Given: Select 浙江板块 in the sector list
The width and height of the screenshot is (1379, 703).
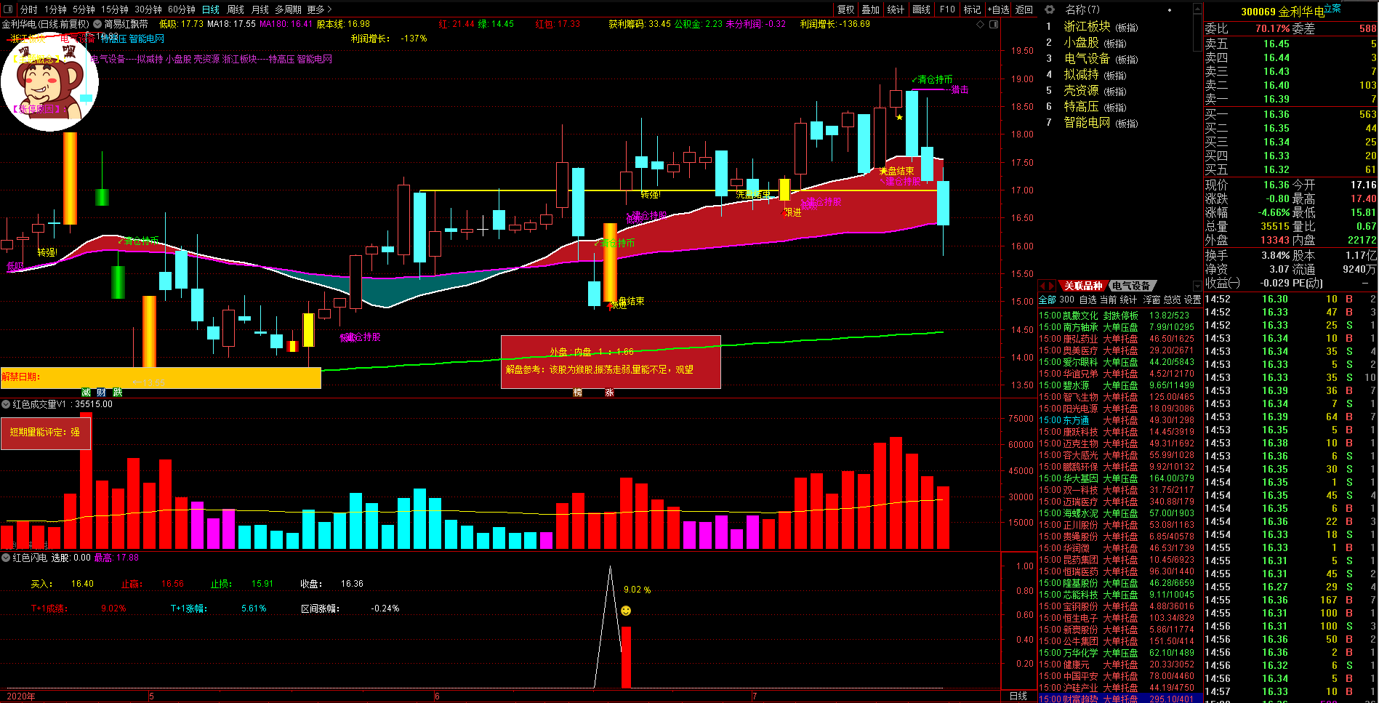Looking at the screenshot, I should pyautogui.click(x=1087, y=26).
